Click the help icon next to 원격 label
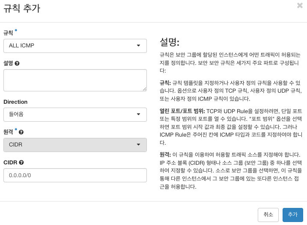This screenshot has height=225, width=307. 21,132
